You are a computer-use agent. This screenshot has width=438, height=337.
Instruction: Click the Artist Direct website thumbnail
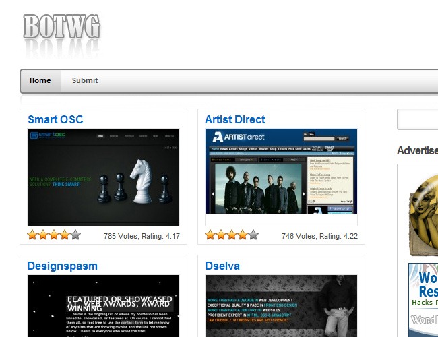281,177
